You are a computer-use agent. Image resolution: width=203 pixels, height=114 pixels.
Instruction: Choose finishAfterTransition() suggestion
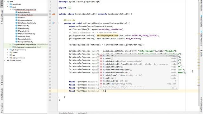[138, 70]
